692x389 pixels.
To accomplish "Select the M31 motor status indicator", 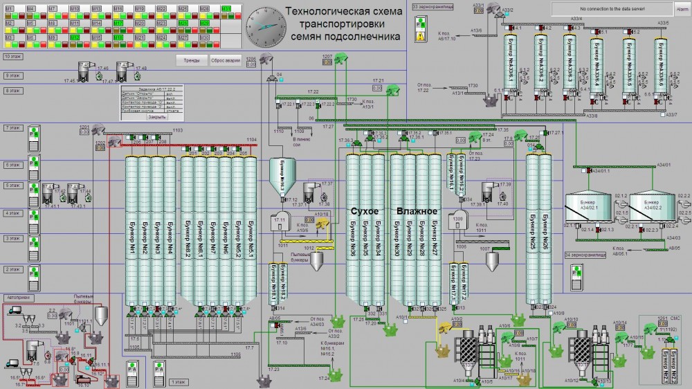I will click(x=226, y=8).
